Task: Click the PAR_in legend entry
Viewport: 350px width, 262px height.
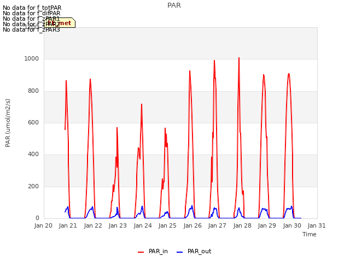Action: tap(153, 251)
